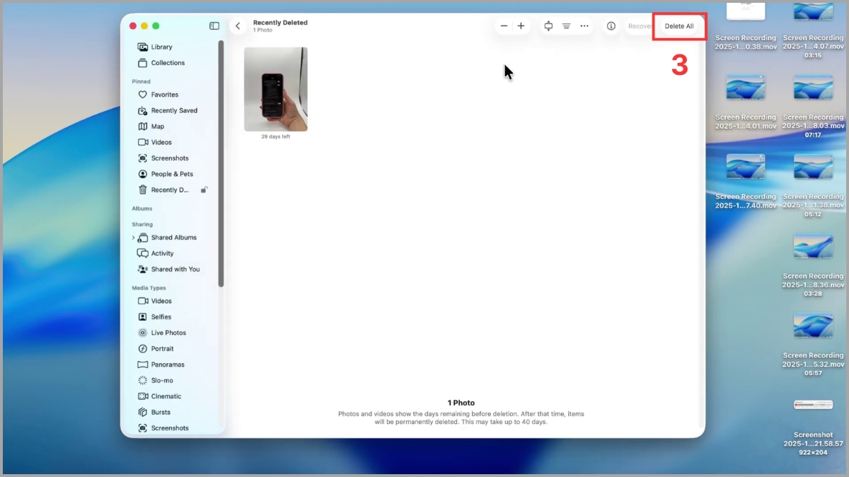Select the phone photo thumbnail
The width and height of the screenshot is (849, 477).
275,89
